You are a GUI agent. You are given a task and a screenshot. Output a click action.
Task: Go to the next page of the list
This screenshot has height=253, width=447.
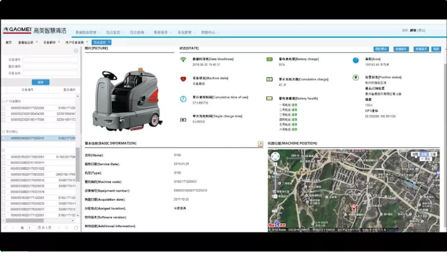click(59, 228)
